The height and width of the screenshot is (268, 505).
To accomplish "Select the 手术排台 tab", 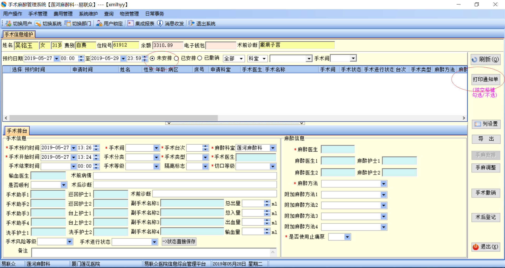I will tap(17, 131).
